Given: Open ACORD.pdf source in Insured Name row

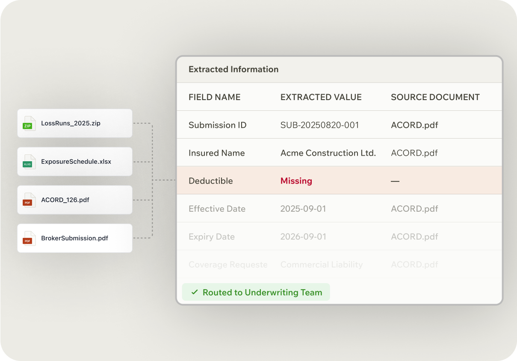Looking at the screenshot, I should (414, 153).
